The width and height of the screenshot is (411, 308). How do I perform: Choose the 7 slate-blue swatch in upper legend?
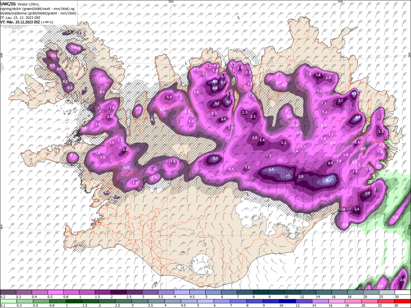point(245,292)
